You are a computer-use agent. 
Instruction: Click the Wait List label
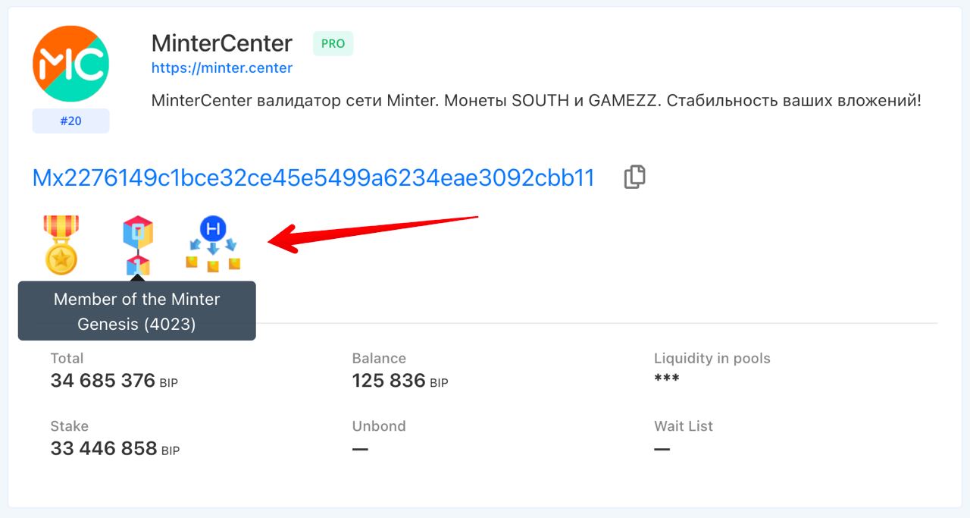coord(684,426)
